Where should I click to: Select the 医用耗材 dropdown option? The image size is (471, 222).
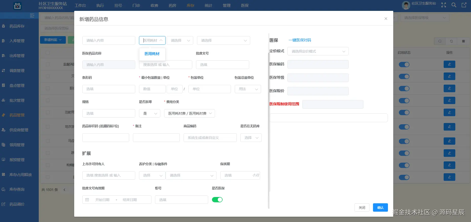(x=152, y=54)
